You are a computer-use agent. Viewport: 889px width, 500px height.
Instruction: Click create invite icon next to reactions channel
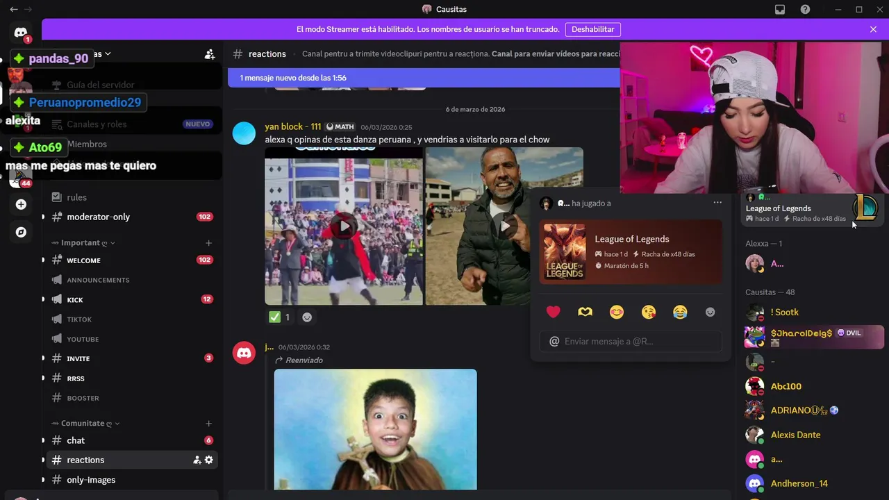[197, 460]
